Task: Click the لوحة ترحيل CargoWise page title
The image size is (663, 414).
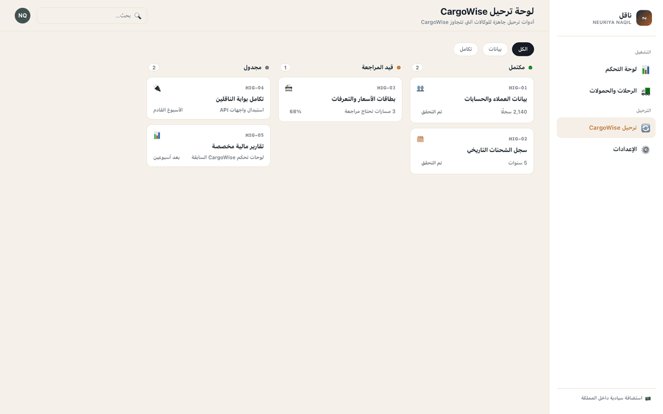Action: (x=487, y=12)
